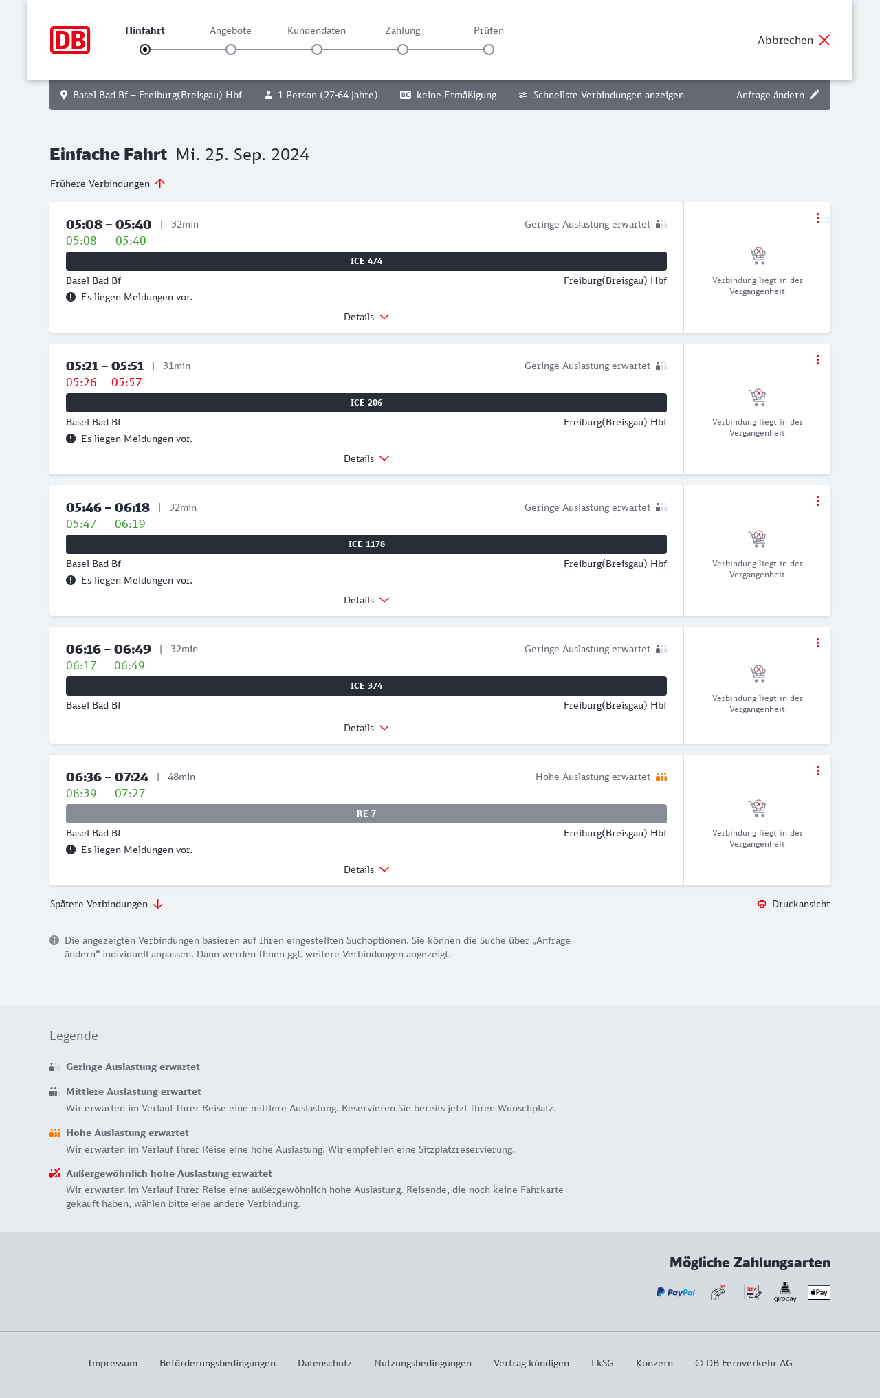880x1398 pixels.
Task: Select the Hinfahrt step indicator
Action: 145,49
